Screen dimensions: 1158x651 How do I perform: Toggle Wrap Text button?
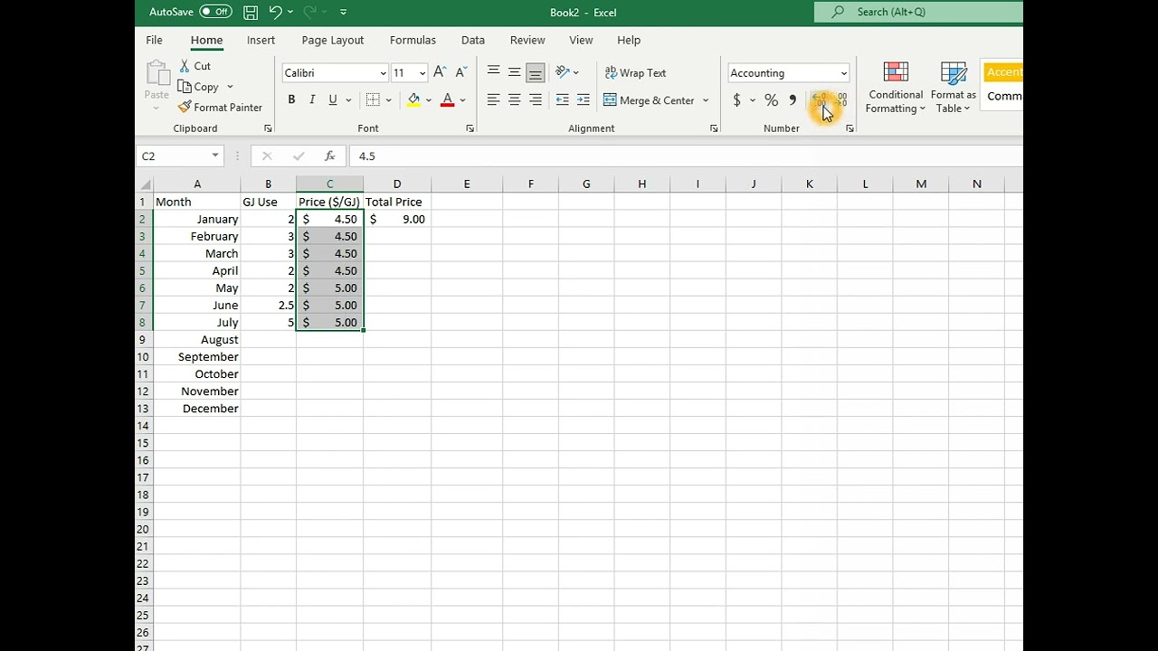pos(635,73)
